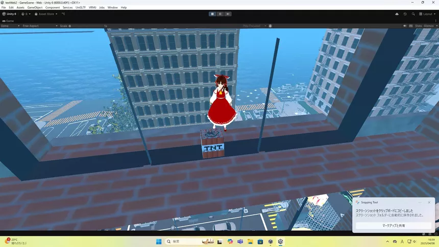
Task: Expand the Gizmos dropdown arrow
Action: pos(436,26)
